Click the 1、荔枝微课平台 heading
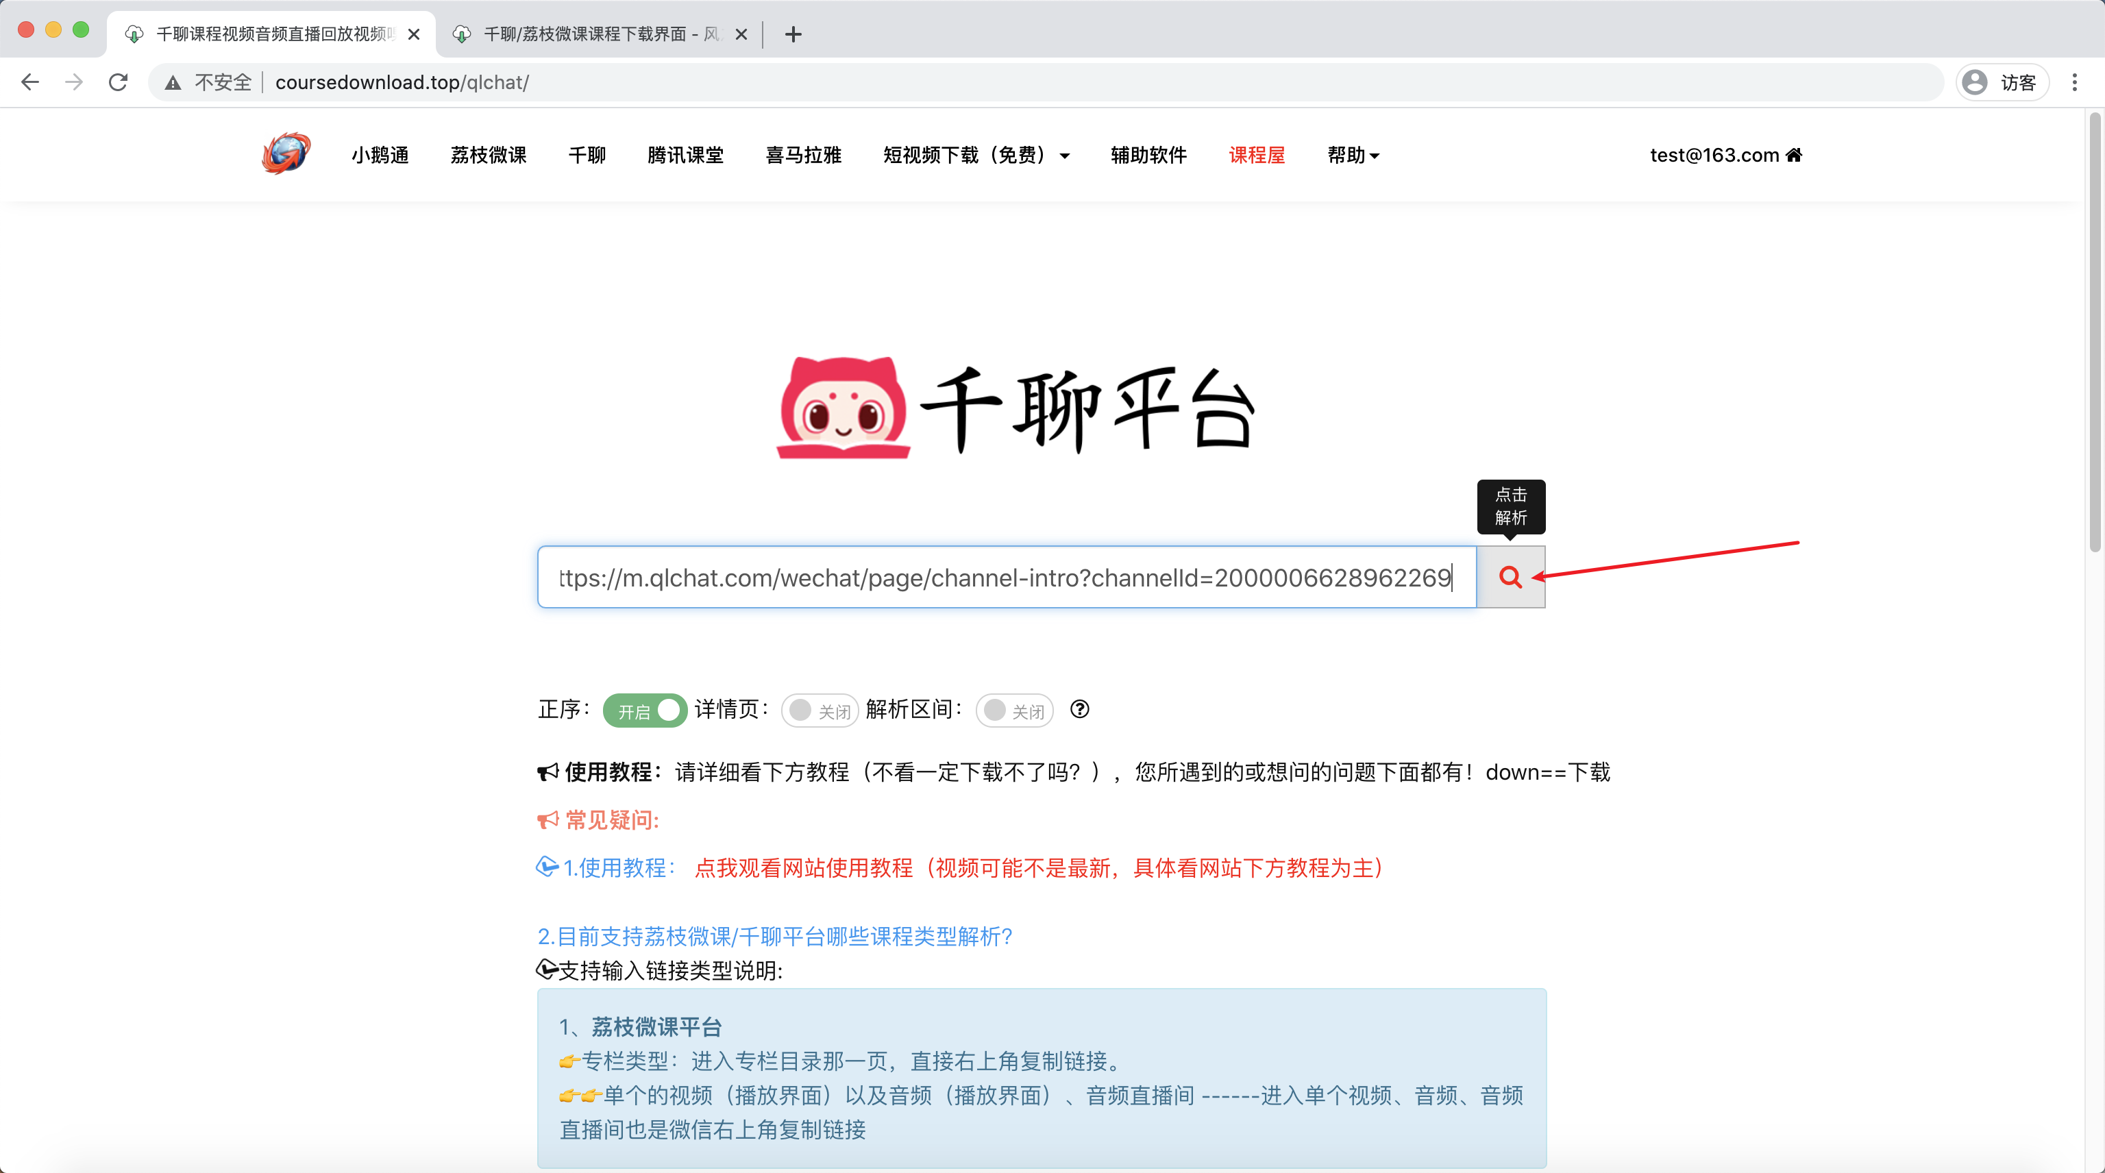Viewport: 2105px width, 1173px height. pos(641,1027)
